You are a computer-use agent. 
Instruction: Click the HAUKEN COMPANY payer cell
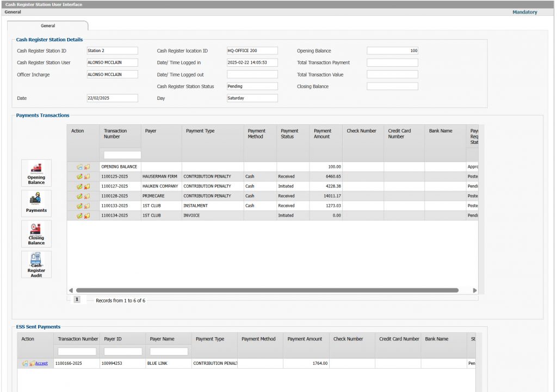(x=161, y=186)
